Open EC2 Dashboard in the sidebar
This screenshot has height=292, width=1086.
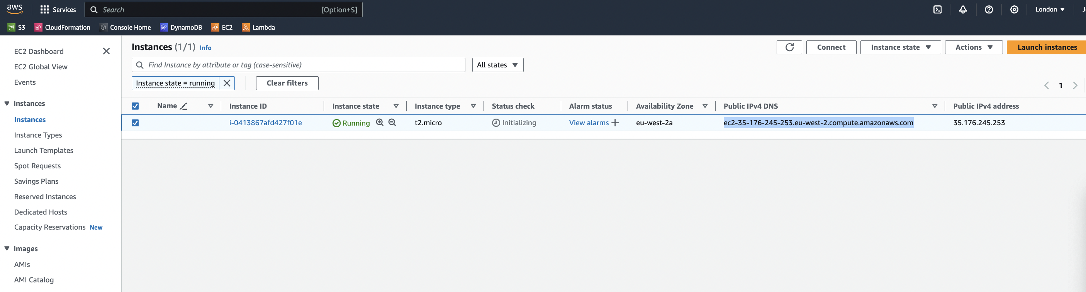pyautogui.click(x=39, y=51)
